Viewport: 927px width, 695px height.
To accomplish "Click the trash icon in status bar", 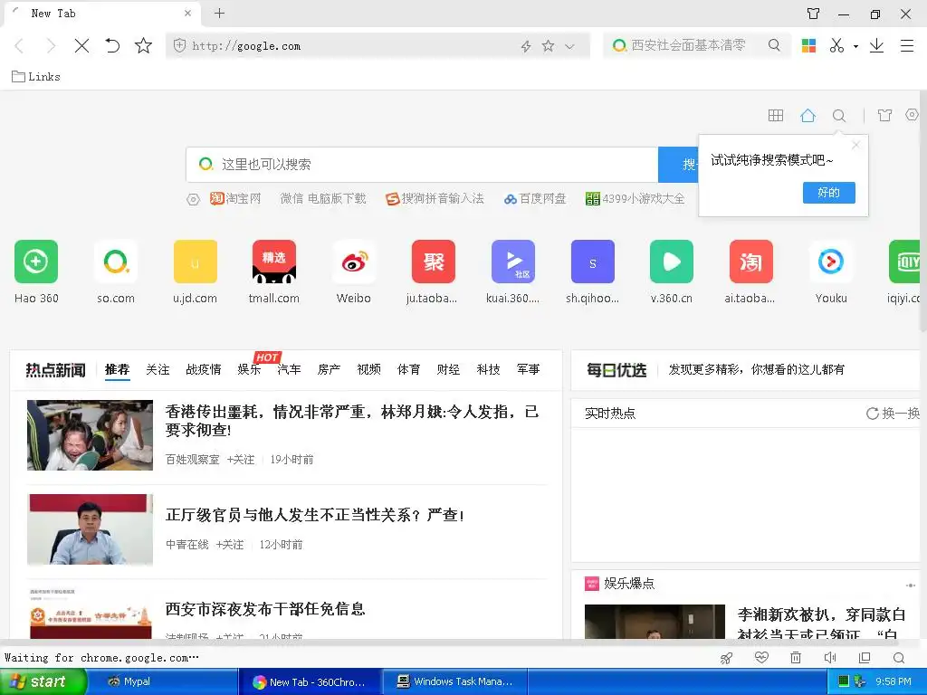I will 796,658.
